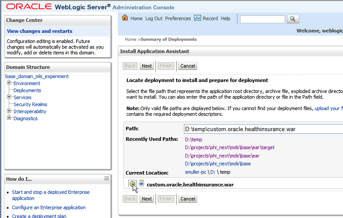Select recent path D:\projects\ohi_next\mds\base
This screenshot has width=343, height=218.
(218, 164)
